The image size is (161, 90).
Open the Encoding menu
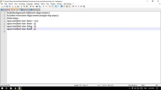(22, 4)
